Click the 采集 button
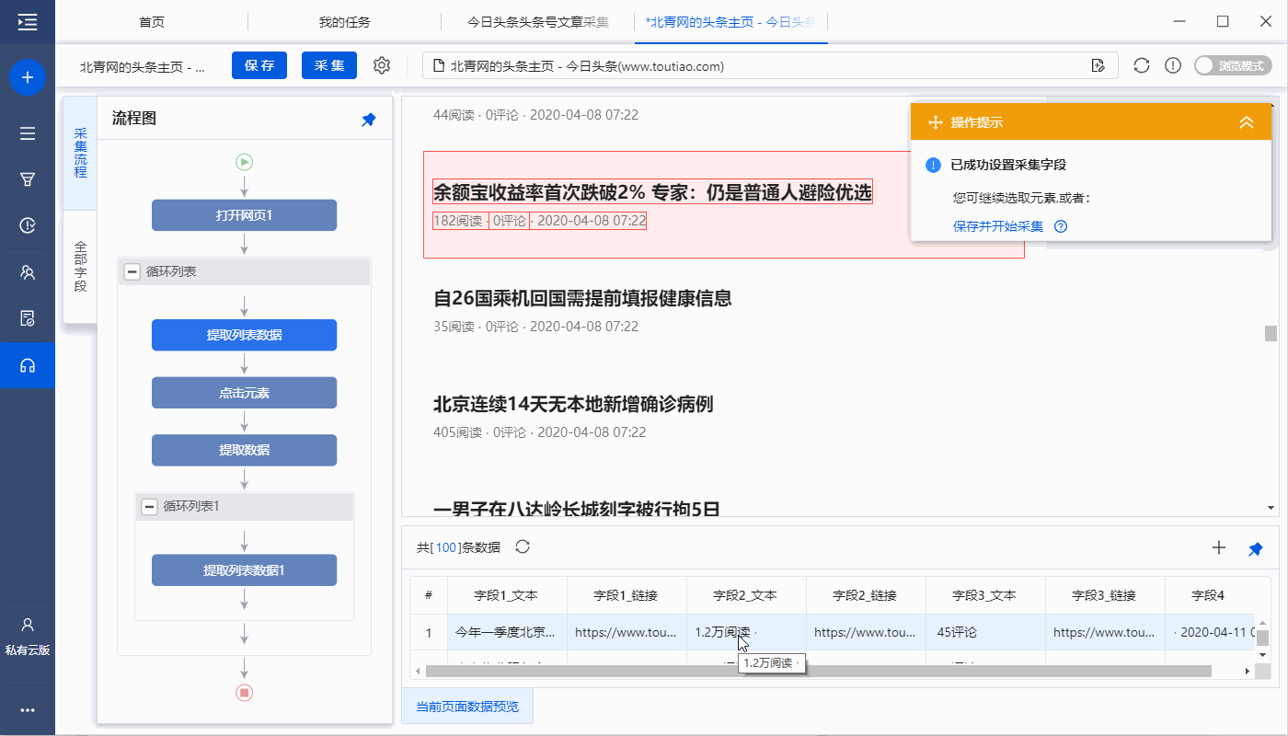 pyautogui.click(x=329, y=65)
